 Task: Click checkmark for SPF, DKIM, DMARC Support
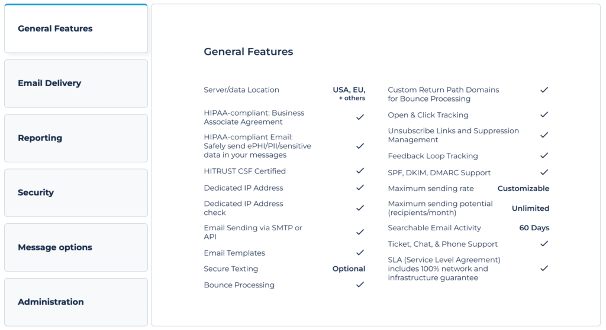[x=544, y=172]
